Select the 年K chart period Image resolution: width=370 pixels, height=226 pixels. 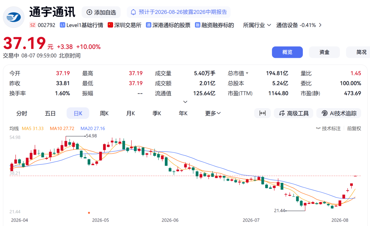183,114
